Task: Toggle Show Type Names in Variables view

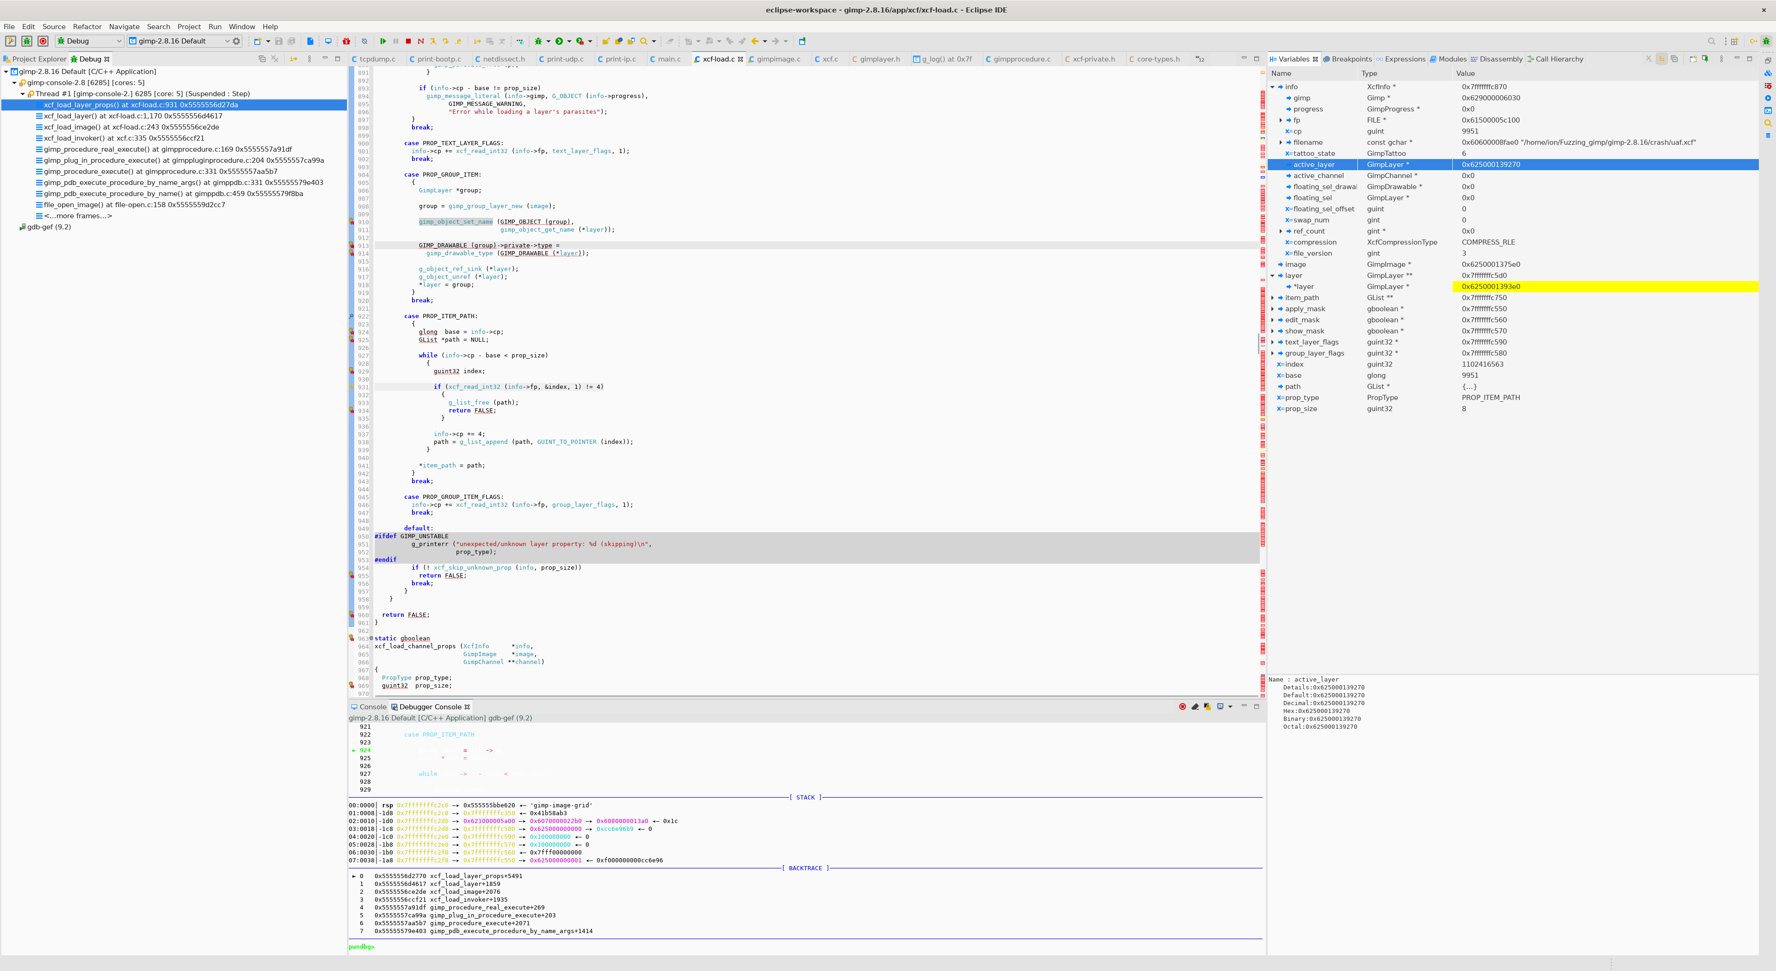Action: tap(1662, 59)
